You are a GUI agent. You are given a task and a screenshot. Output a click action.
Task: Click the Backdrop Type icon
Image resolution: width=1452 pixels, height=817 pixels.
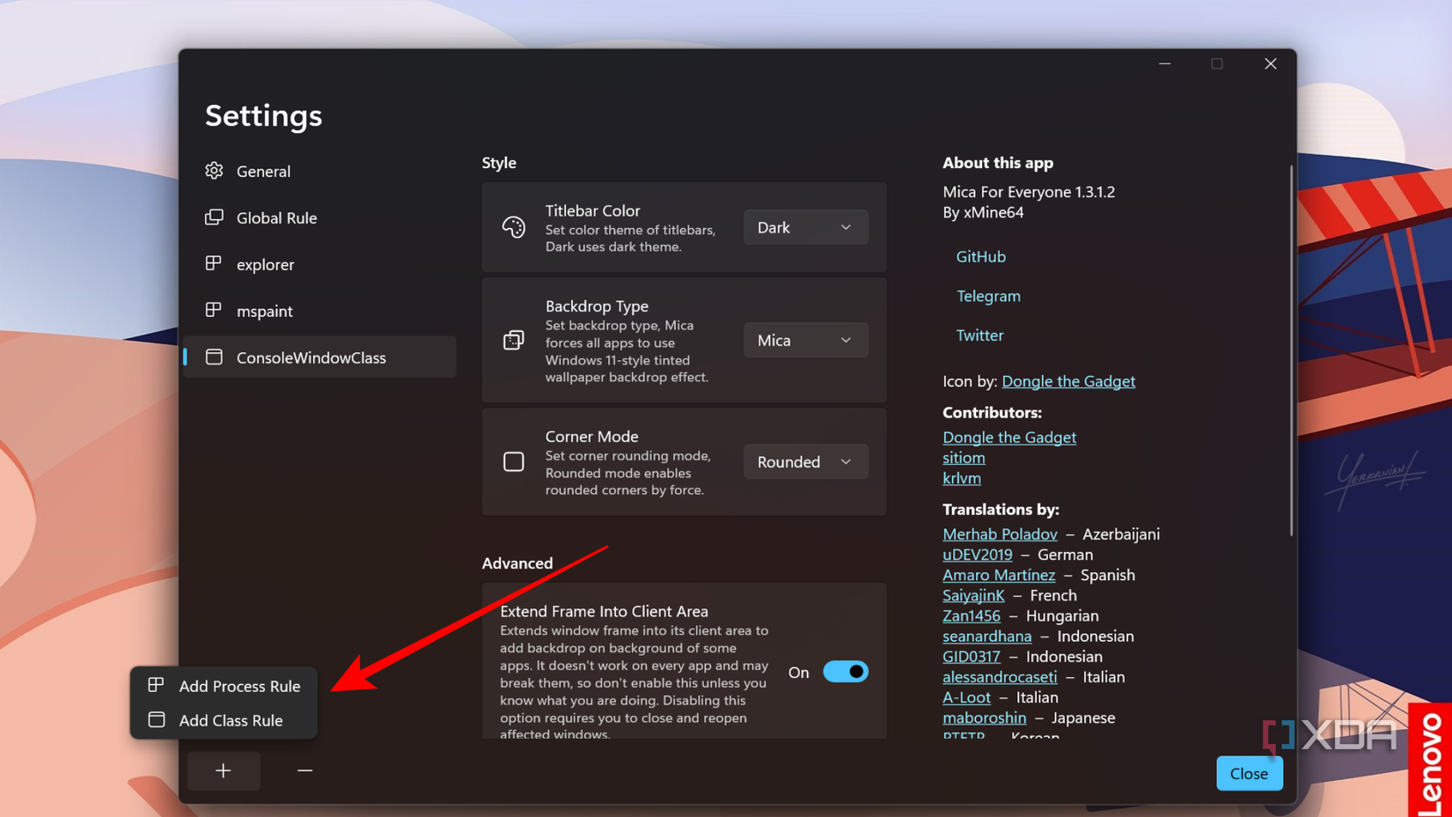pos(514,340)
